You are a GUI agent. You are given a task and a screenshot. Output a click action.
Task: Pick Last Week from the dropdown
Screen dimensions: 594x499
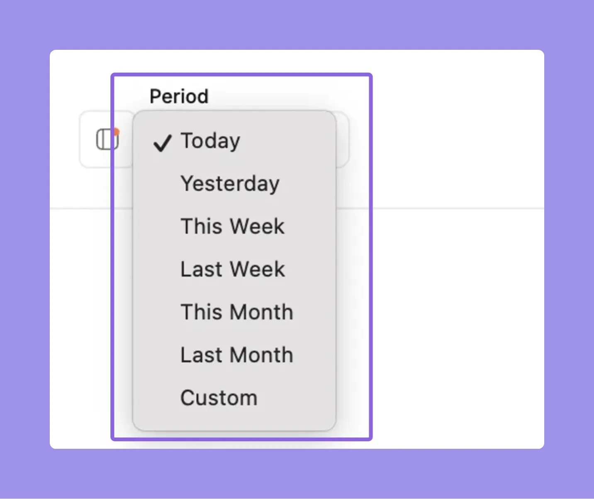click(234, 269)
